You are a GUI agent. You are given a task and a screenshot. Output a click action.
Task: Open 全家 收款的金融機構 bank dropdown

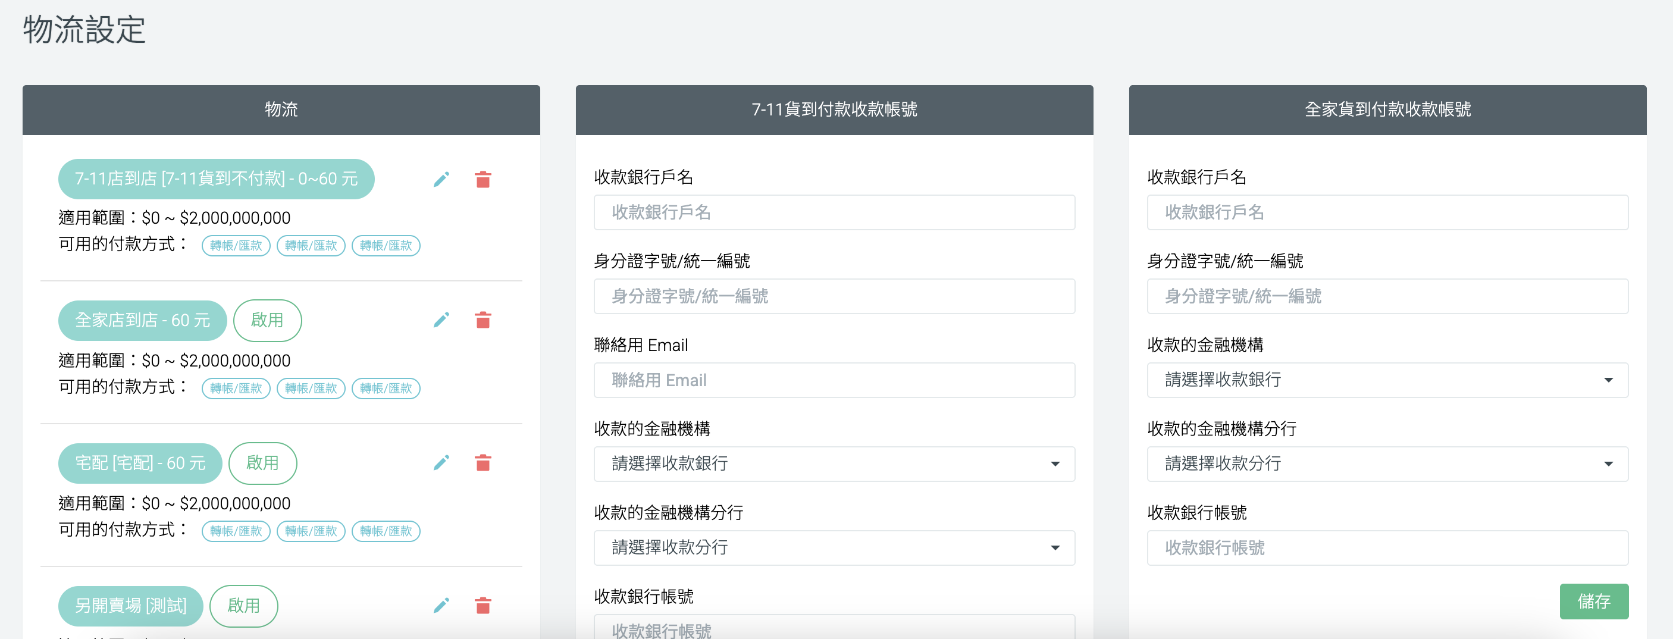1387,380
